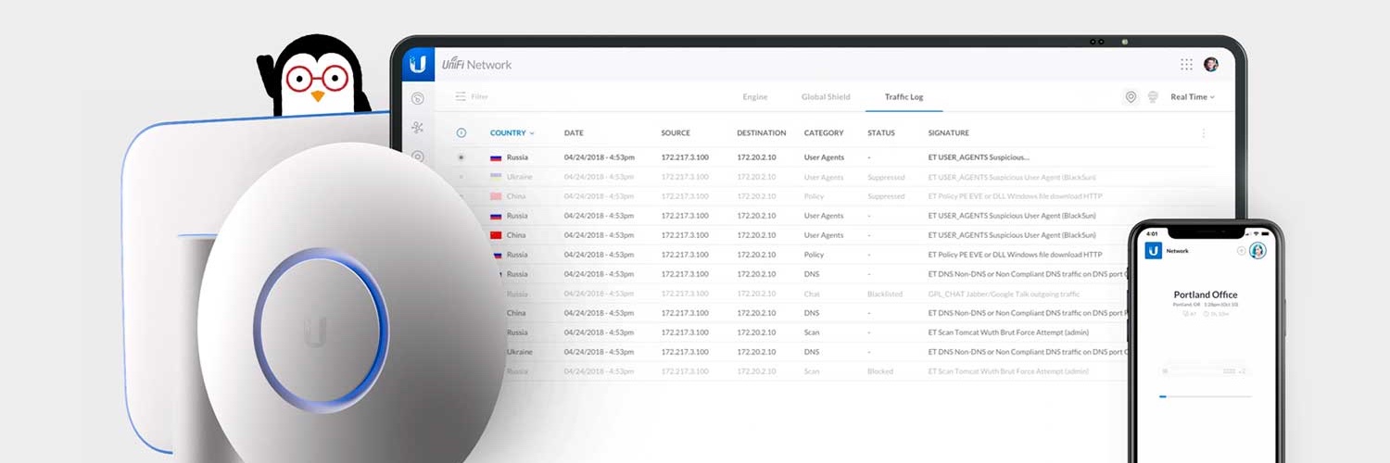Switch to the Engine tab
The height and width of the screenshot is (463, 1390).
point(755,96)
